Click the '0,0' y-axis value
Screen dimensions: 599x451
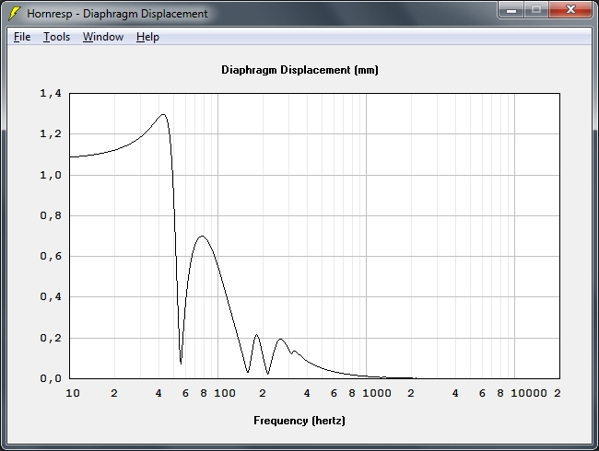click(51, 378)
